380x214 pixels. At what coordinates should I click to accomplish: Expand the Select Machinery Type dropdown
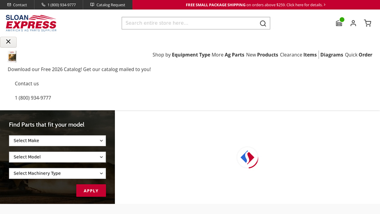point(57,173)
